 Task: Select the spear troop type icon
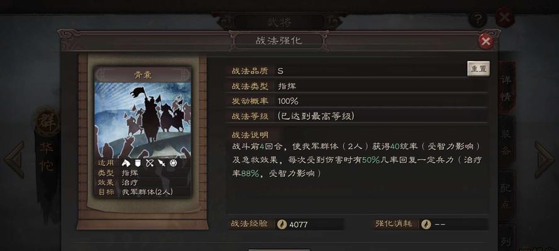[162, 163]
